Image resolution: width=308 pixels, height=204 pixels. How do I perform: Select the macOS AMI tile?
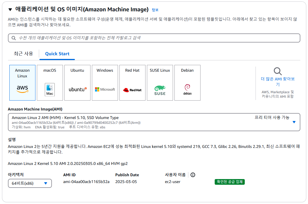tap(50, 83)
